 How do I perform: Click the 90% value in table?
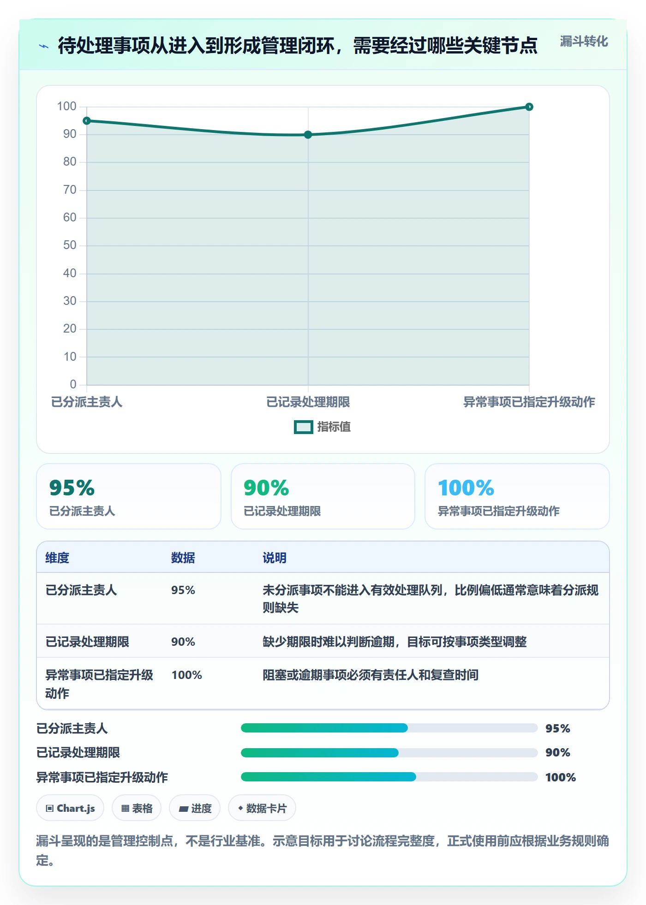(x=183, y=642)
